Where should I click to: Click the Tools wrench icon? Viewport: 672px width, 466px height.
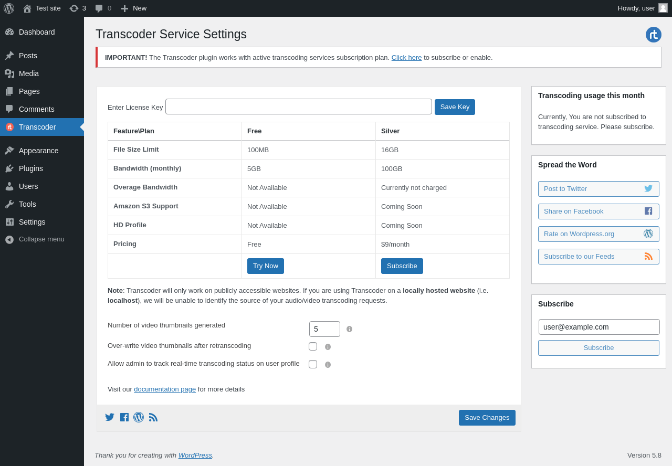9,204
